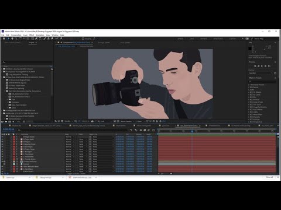Viewport: 281px width, 210px height.
Task: Hide the R Pinkie Finger layer
Action: tap(2, 149)
